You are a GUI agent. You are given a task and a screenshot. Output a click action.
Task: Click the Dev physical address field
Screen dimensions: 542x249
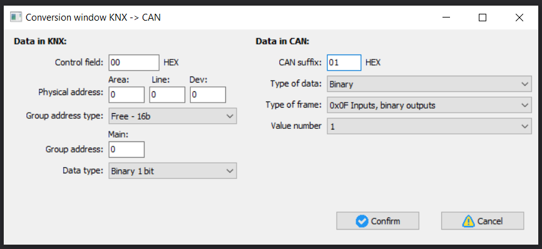click(208, 94)
